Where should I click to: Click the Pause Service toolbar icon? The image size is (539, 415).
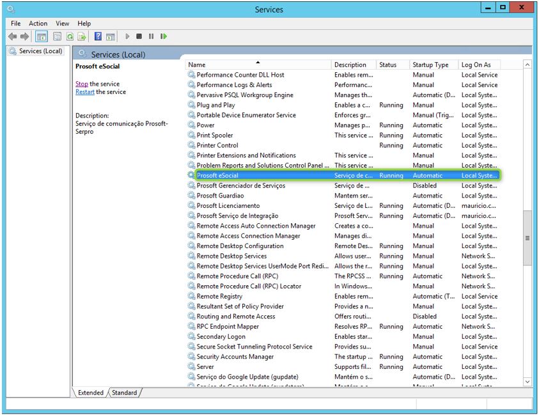click(152, 36)
